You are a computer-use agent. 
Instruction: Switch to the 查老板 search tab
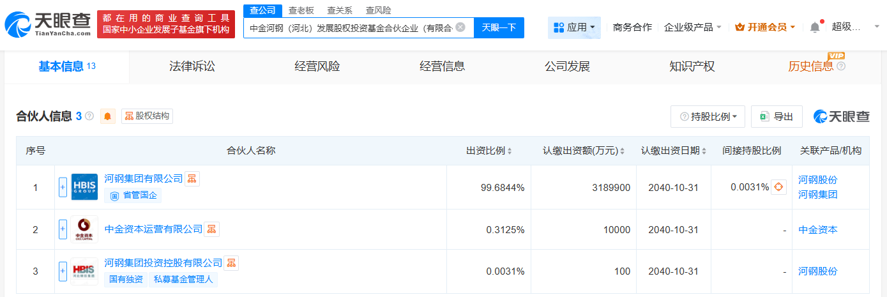point(301,10)
